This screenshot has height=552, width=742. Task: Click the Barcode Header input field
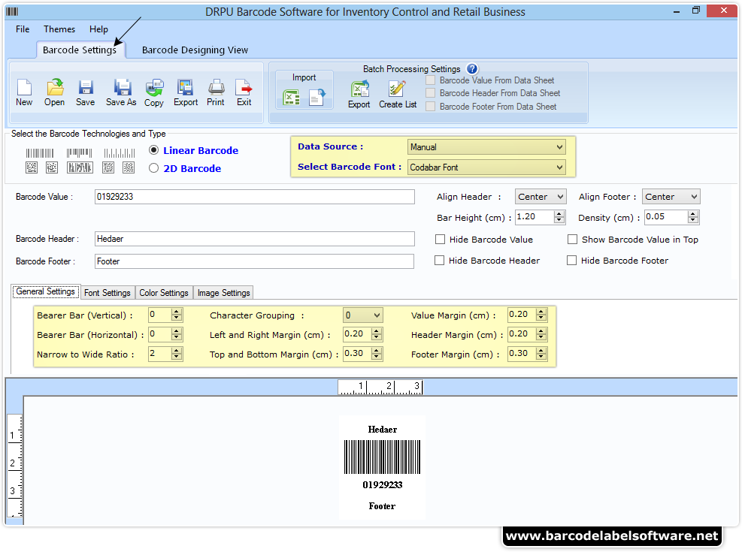255,239
